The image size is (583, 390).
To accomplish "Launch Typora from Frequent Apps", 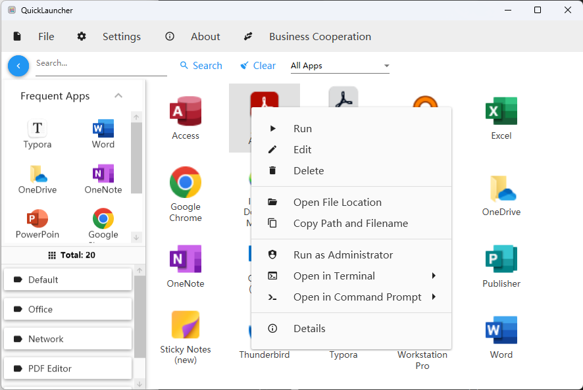I will tap(38, 134).
